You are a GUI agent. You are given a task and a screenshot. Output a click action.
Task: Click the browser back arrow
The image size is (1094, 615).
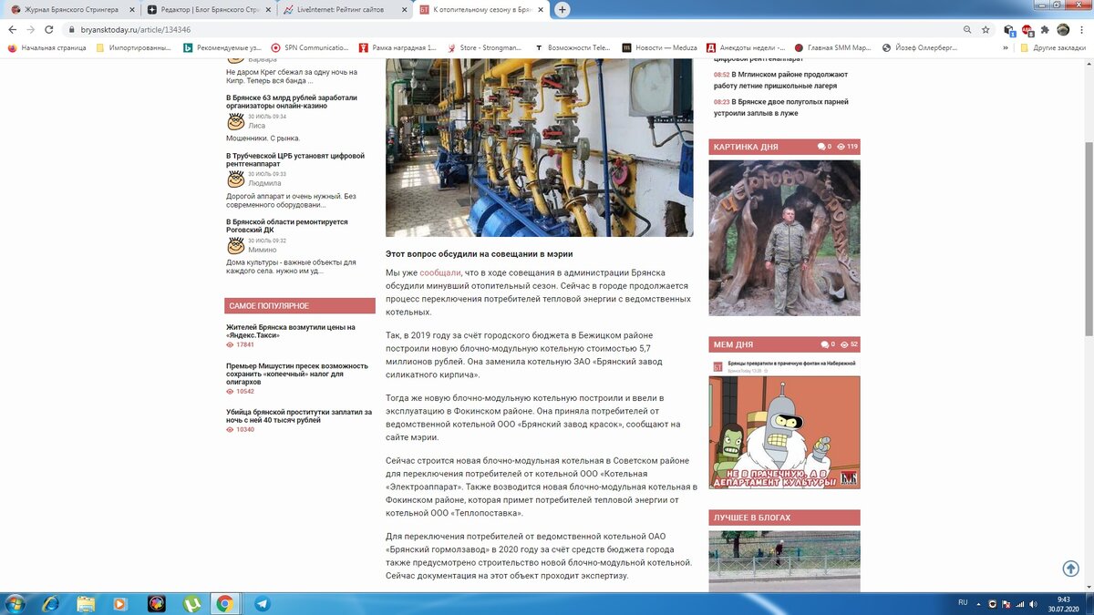(x=12, y=29)
